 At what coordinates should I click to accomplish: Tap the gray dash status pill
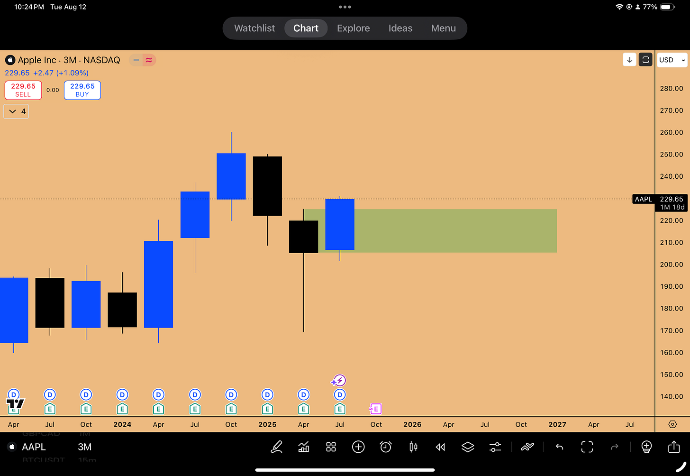pos(136,60)
